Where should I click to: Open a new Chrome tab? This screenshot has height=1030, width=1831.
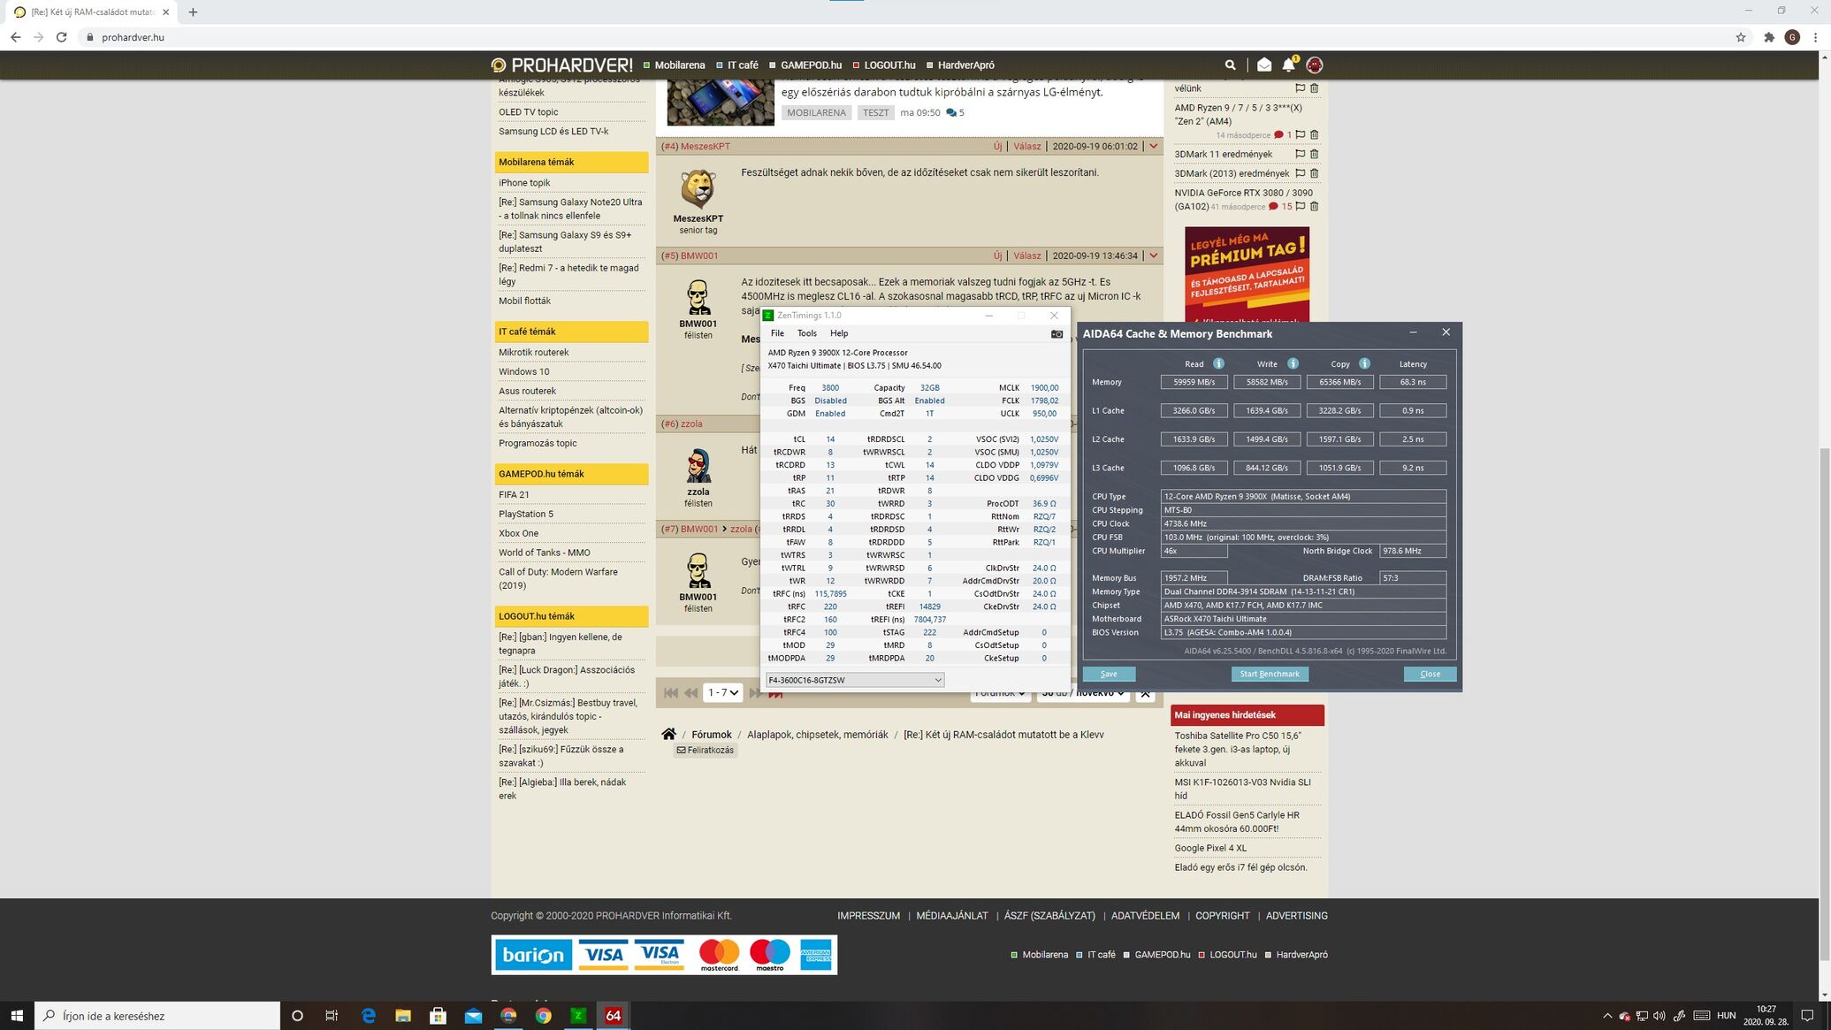pyautogui.click(x=193, y=12)
